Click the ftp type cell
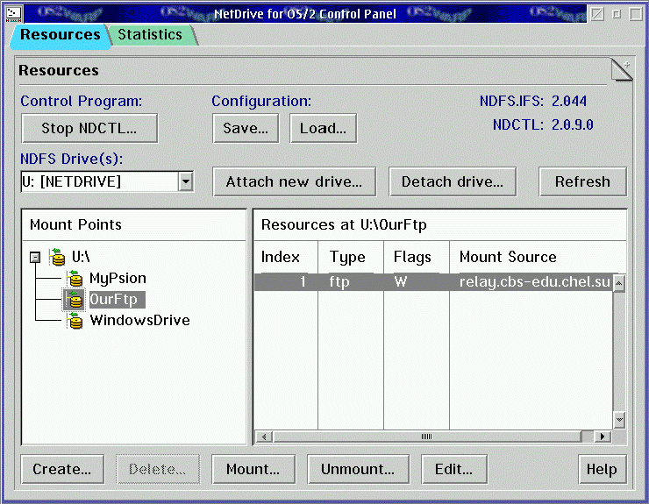This screenshot has height=504, width=649. tap(351, 281)
